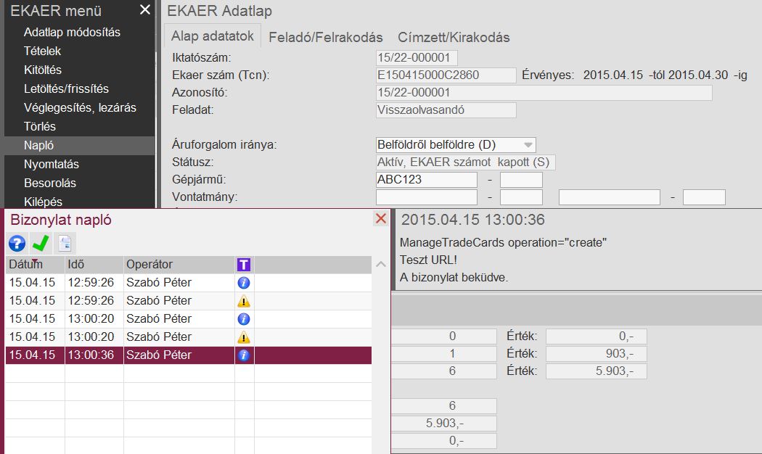Click the purple T column header icon
This screenshot has height=454, width=762.
click(244, 265)
